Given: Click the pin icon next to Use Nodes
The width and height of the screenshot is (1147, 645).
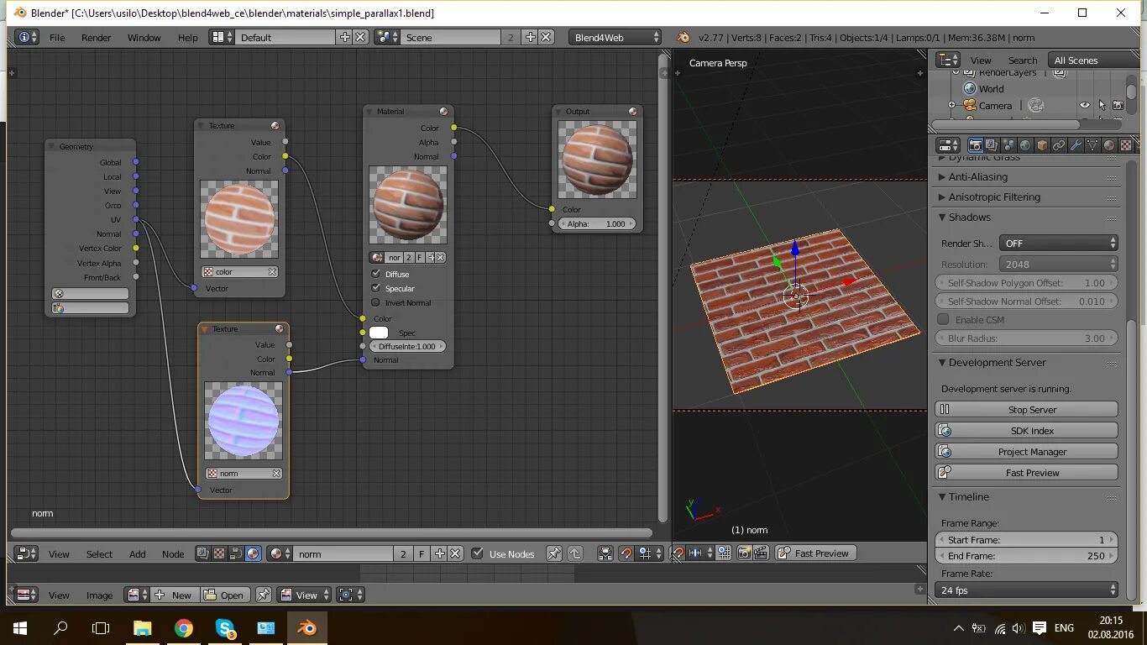Looking at the screenshot, I should [x=554, y=553].
